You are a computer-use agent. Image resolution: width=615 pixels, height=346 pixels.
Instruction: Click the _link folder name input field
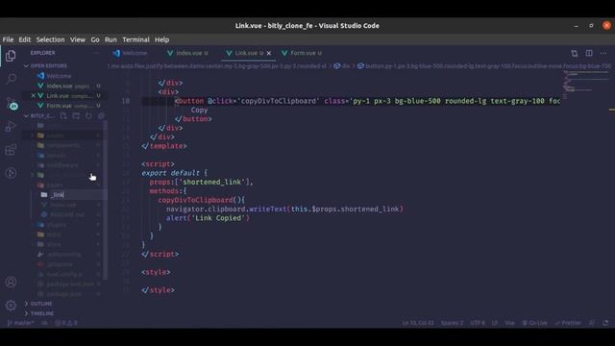77,195
